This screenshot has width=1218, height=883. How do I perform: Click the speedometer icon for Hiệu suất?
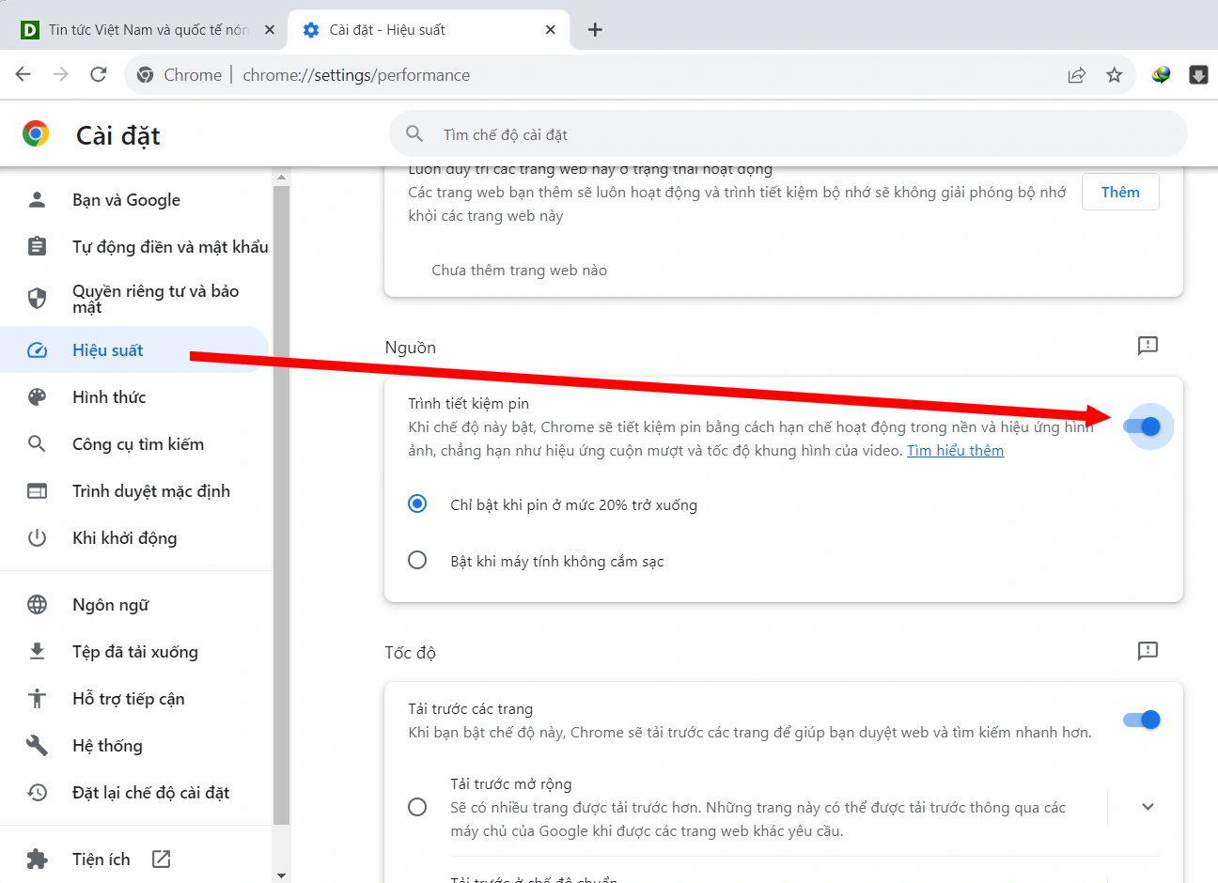[37, 350]
